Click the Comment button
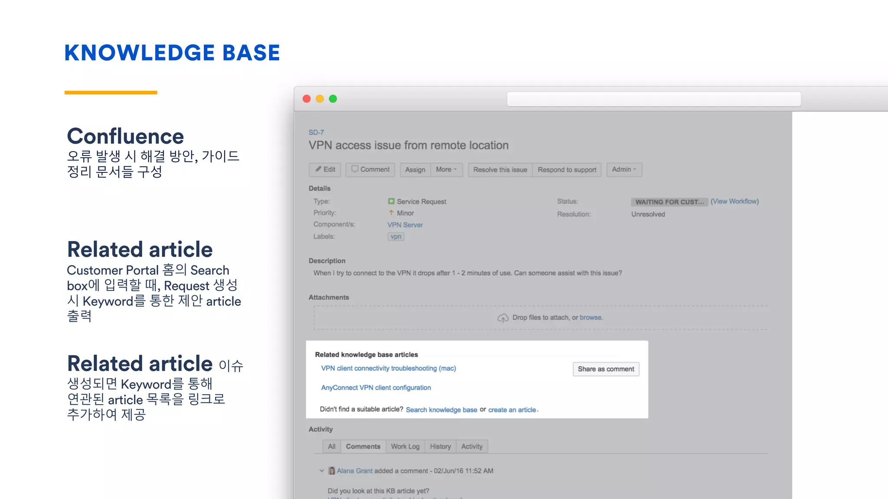Viewport: 888px width, 499px height. [370, 169]
